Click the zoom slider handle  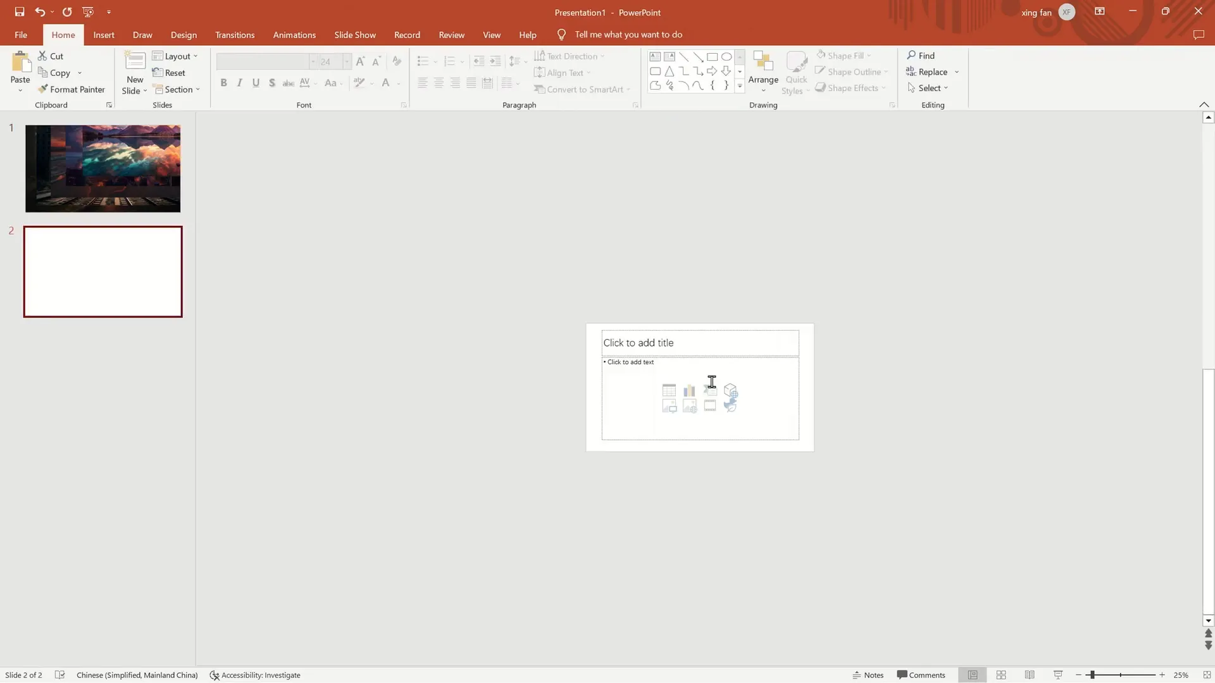[x=1092, y=675]
